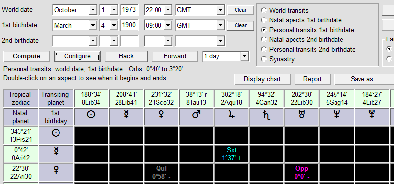Click the transiting Pluto symbol column header
394x184 pixels.
(x=373, y=117)
